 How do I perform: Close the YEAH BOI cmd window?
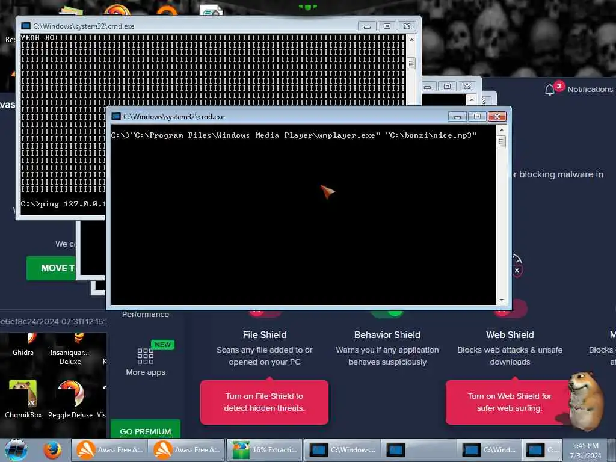tap(407, 26)
